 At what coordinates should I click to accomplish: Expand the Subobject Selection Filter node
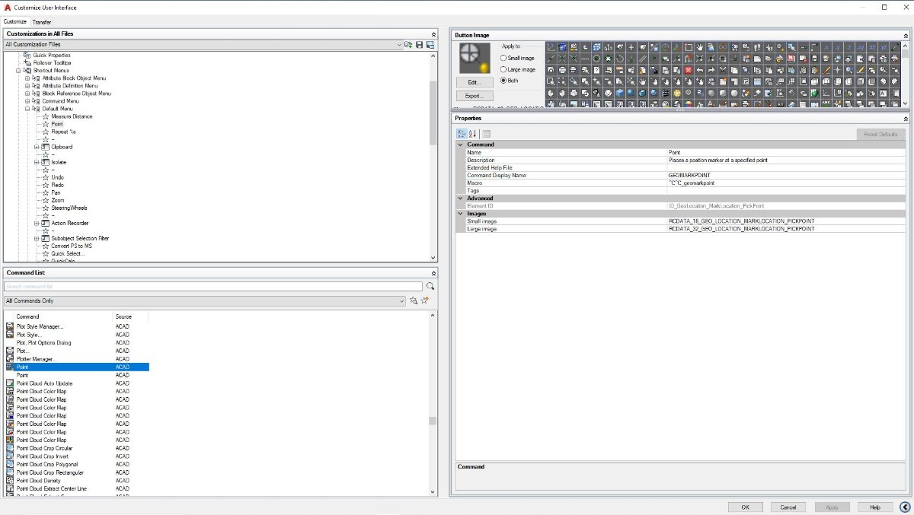point(36,238)
